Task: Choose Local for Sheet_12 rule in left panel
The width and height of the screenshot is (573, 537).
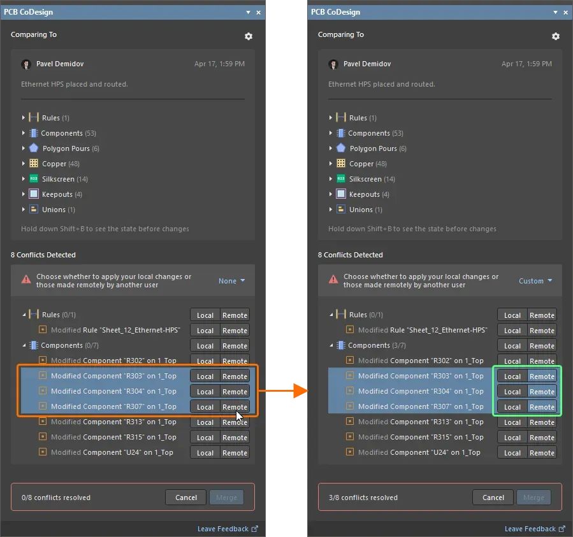Action: click(x=205, y=330)
